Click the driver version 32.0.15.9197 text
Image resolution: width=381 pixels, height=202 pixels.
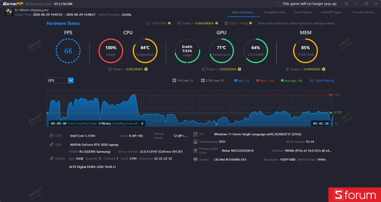161,152
